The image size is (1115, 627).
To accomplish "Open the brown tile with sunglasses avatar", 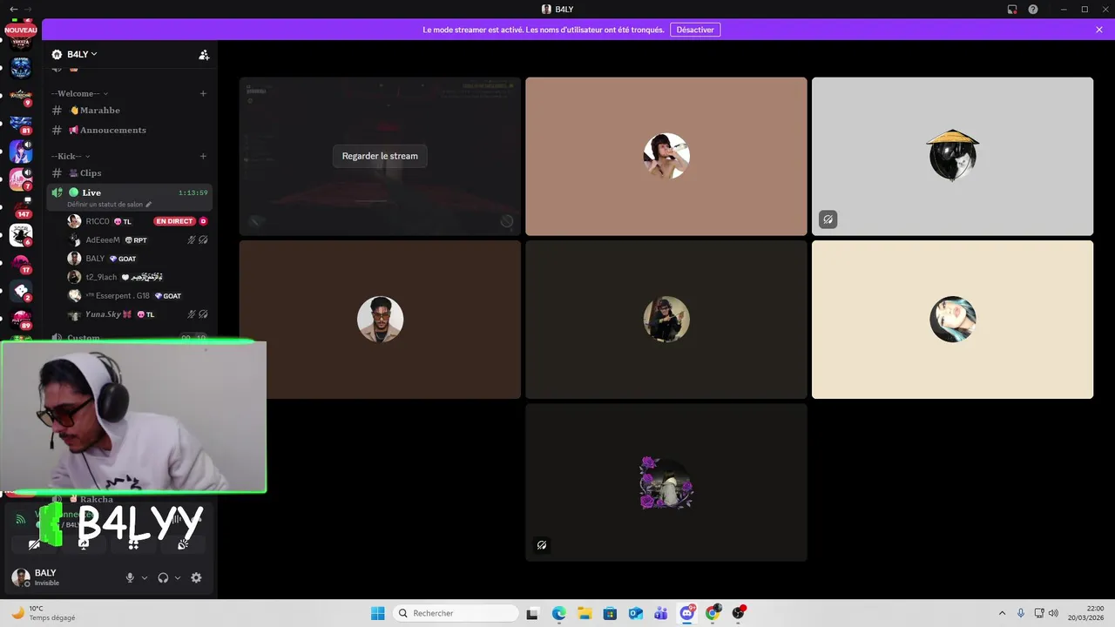I will click(x=380, y=320).
